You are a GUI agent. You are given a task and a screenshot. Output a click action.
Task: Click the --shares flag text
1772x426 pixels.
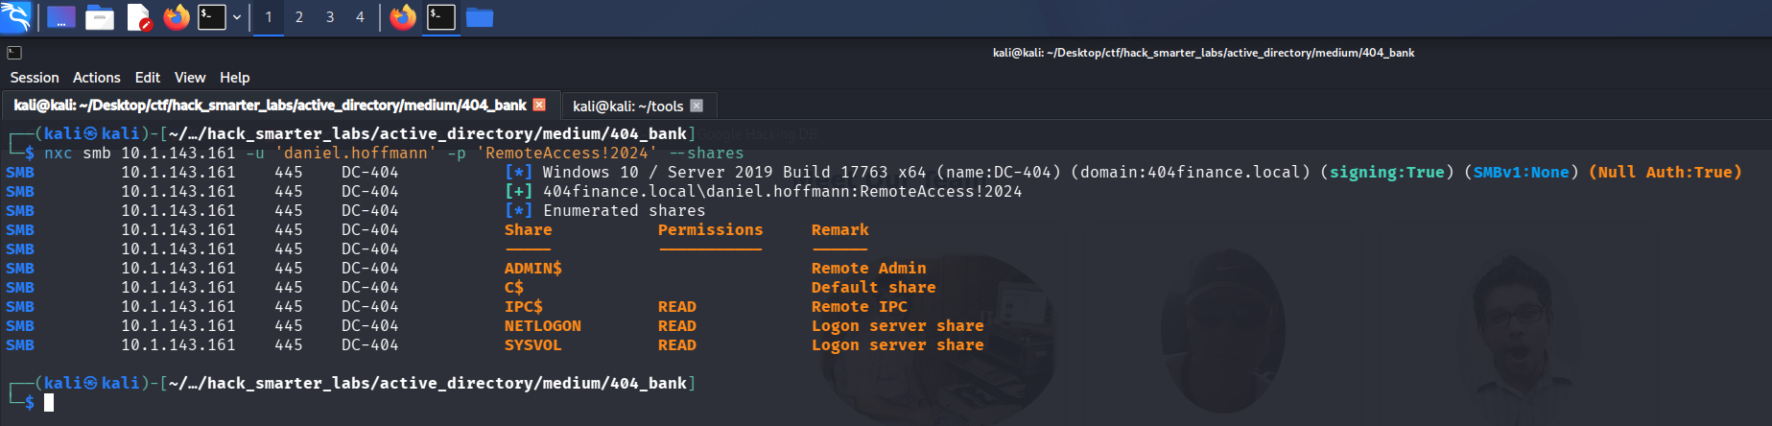tap(706, 154)
